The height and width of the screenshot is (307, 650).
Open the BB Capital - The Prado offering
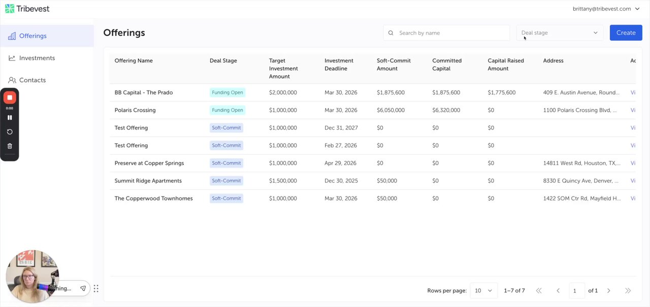tap(144, 93)
